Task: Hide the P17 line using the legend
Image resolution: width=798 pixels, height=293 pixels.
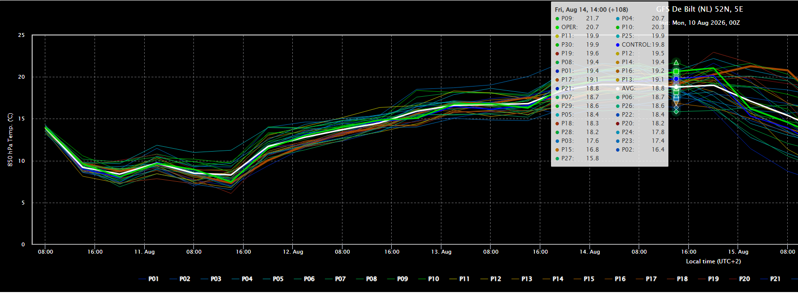Action: [646, 279]
